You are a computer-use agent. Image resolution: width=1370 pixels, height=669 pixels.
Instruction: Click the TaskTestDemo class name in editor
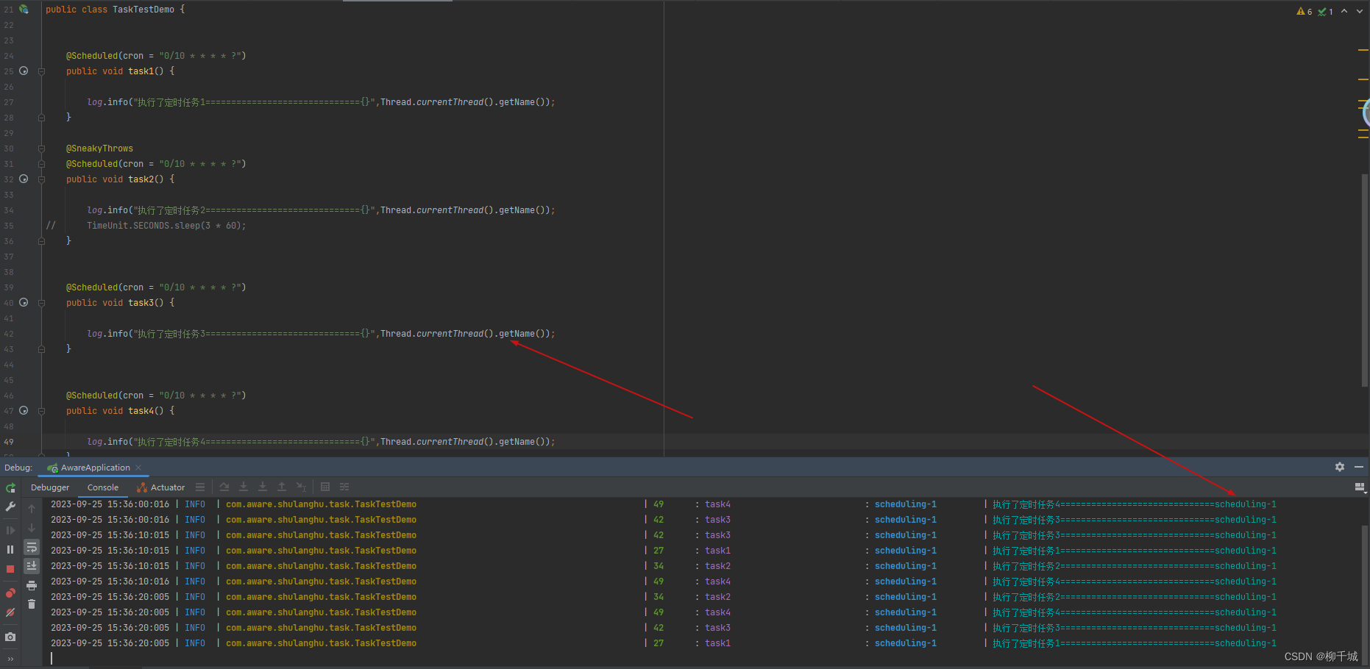tap(143, 10)
